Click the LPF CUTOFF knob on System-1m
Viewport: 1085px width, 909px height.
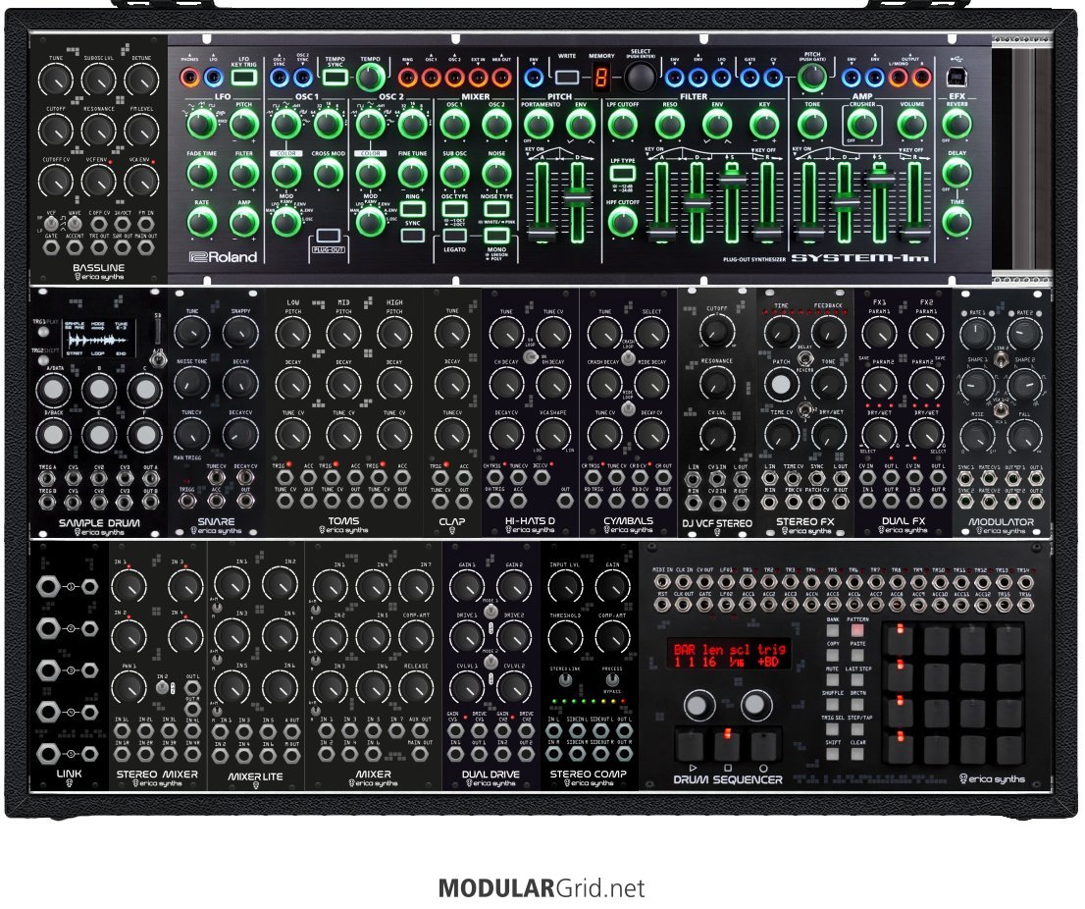click(622, 126)
